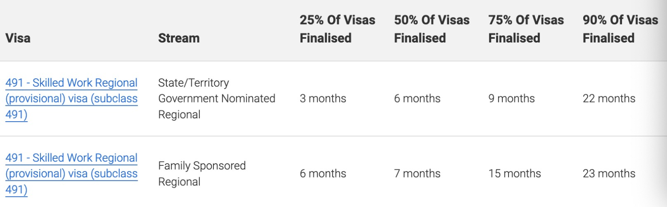Click the 90% Of Visas Finalised header
Viewport: 667px width, 207px height.
pyautogui.click(x=620, y=29)
